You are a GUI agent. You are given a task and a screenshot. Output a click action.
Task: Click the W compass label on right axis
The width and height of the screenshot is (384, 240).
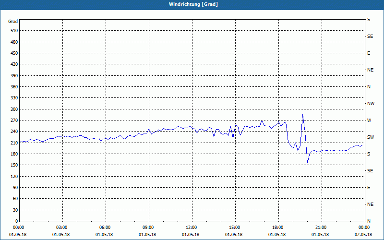[369, 120]
